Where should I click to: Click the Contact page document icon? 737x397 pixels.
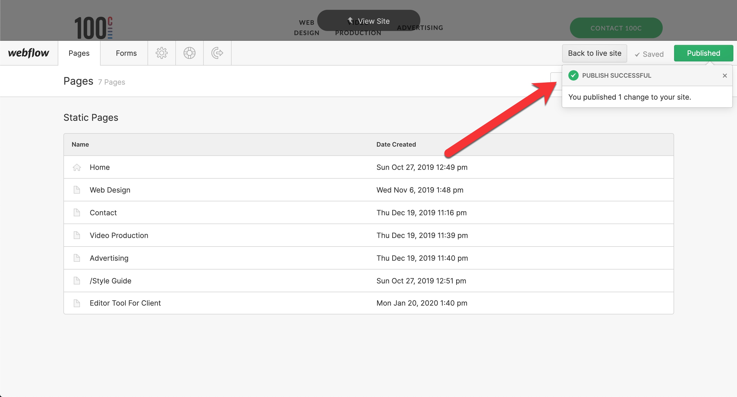pyautogui.click(x=77, y=212)
